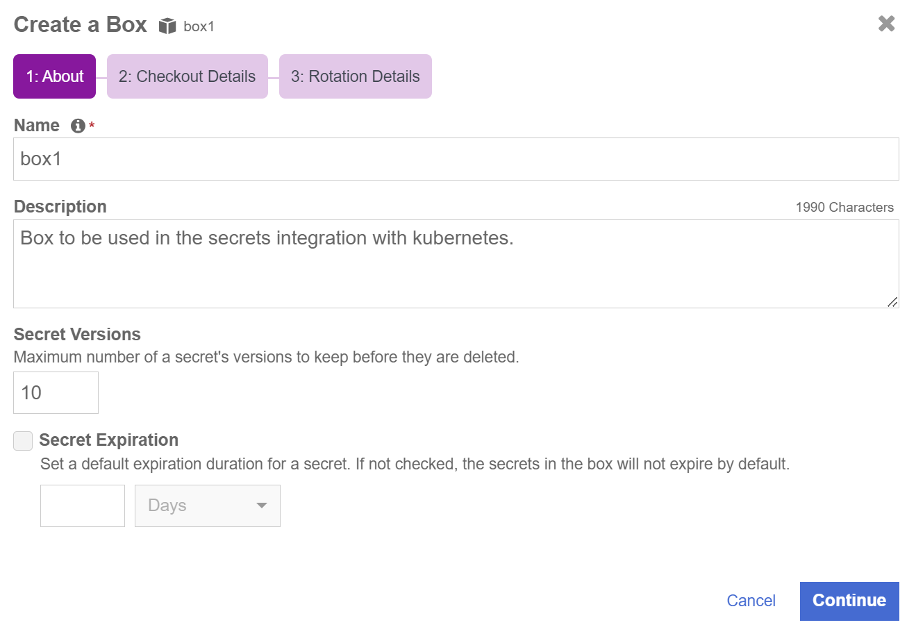Click the 'box1' label in the header
The width and height of the screenshot is (916, 634).
point(199,26)
